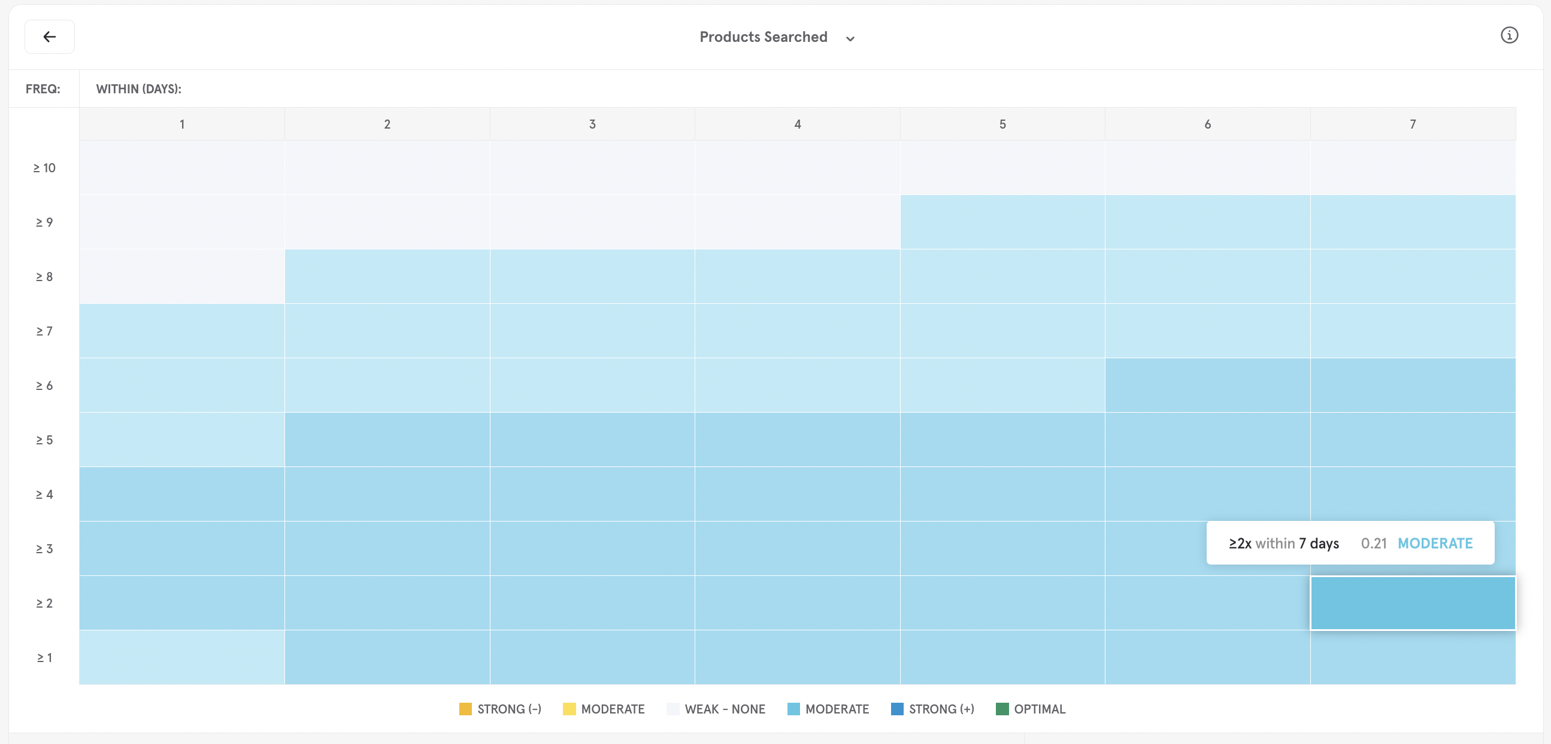
Task: Click the ≥ 8 cell under day 2
Action: click(x=387, y=276)
